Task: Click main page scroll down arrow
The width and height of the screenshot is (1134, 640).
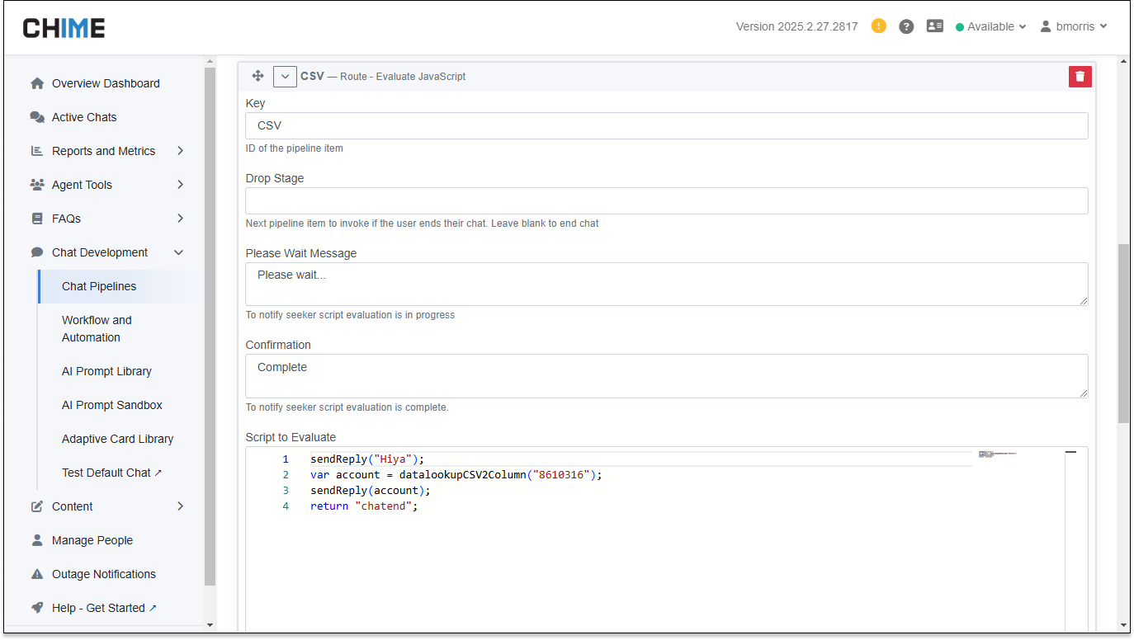Action: pyautogui.click(x=1123, y=625)
